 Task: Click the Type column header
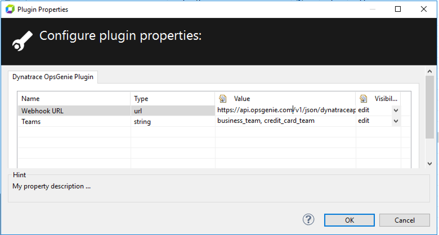(141, 98)
